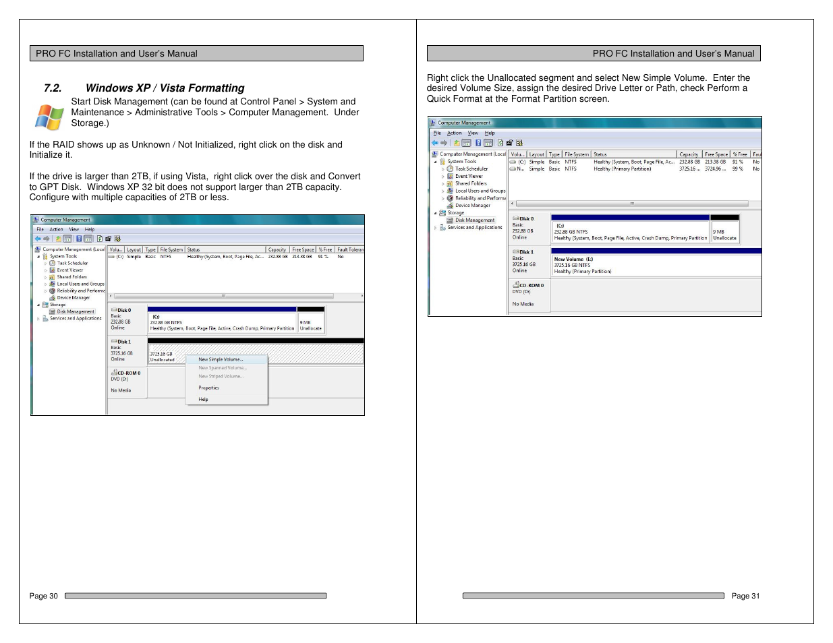This screenshot has height=643, width=833.
Task: Click blue Help icon in page 30 toolbar
Action: (79, 239)
